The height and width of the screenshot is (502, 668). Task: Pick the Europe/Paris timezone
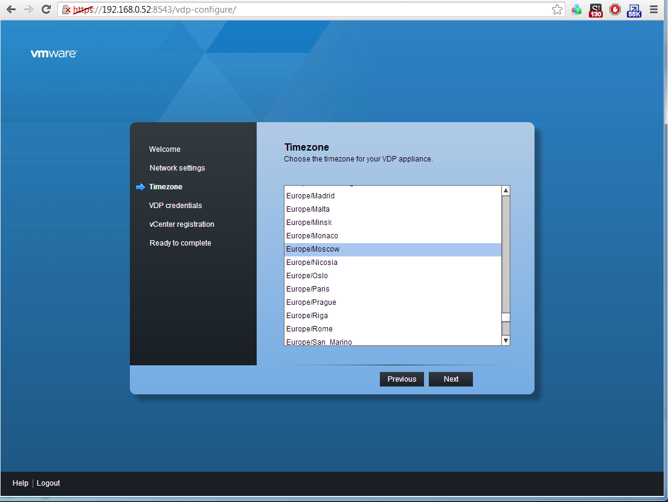point(393,288)
